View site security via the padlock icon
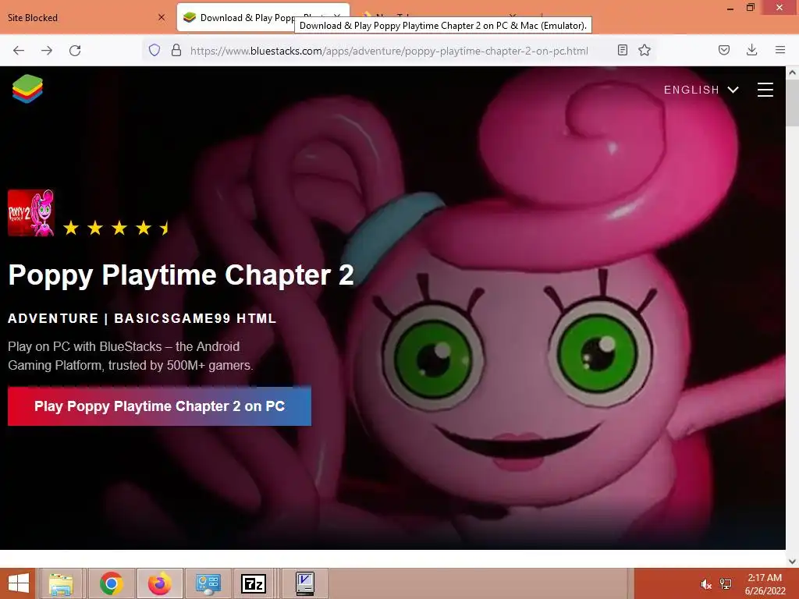 [x=176, y=50]
